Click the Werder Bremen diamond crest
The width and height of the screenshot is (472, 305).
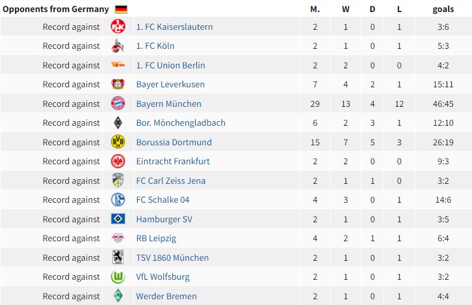[118, 296]
